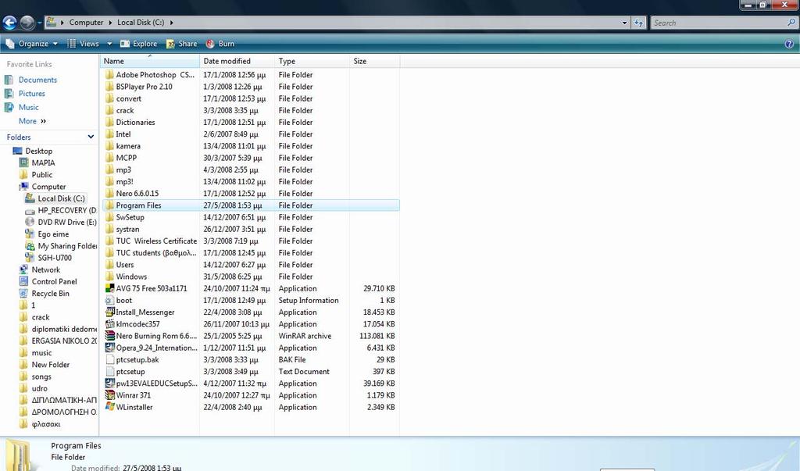
Task: Select the ptcsetup text document name
Action: pyautogui.click(x=130, y=372)
